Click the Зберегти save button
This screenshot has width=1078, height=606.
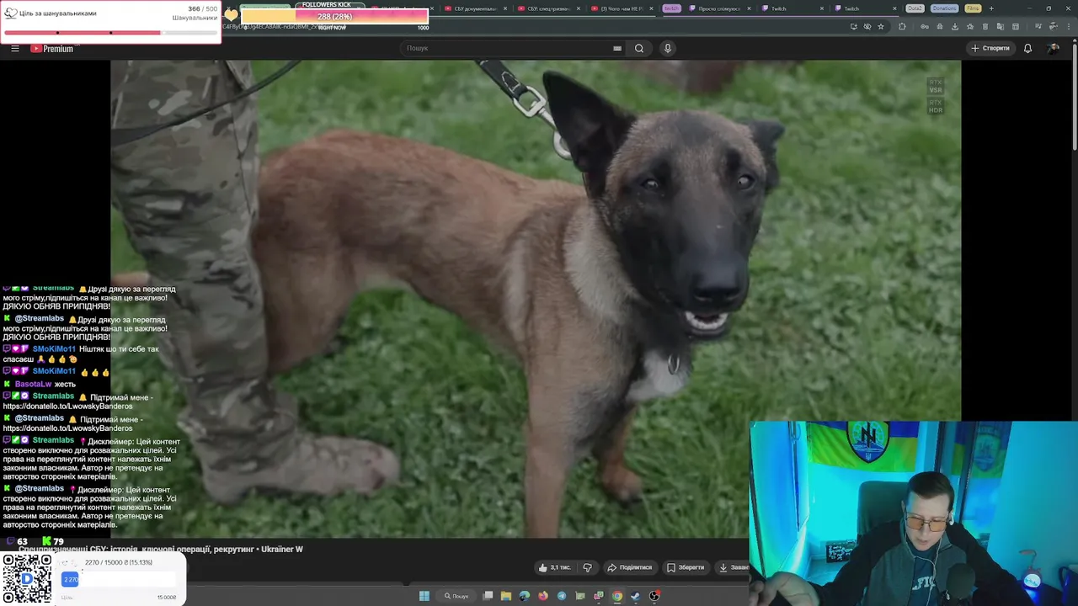[686, 567]
